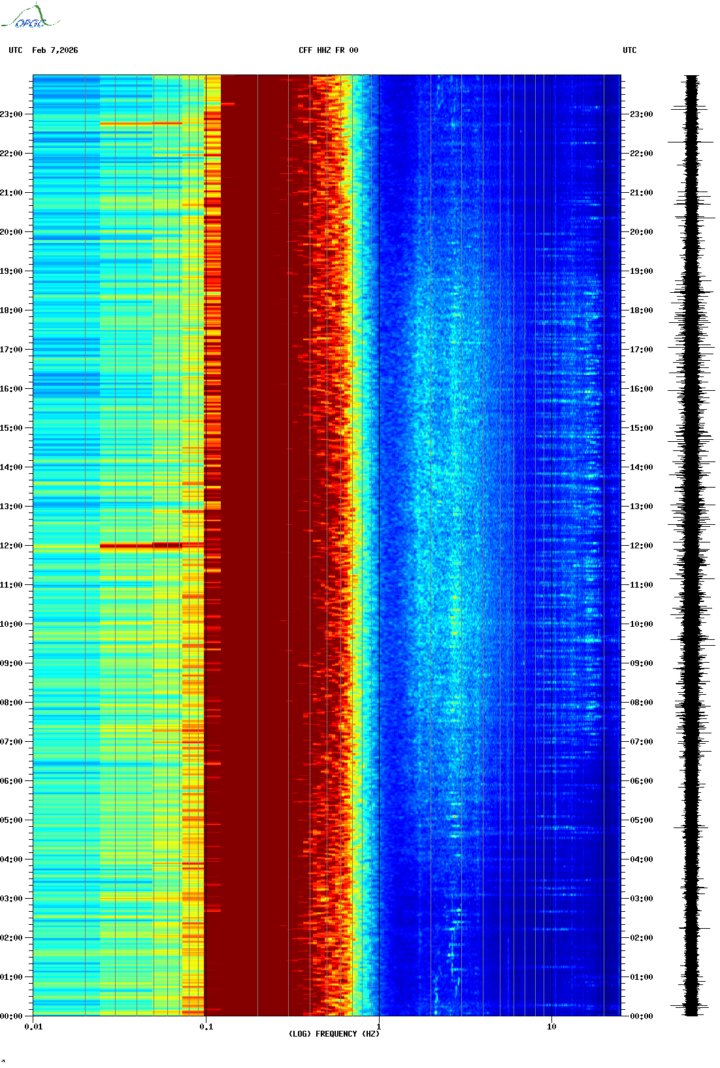Click the dark red low-frequency streak at 12:00
This screenshot has height=1068, width=720.
click(152, 545)
